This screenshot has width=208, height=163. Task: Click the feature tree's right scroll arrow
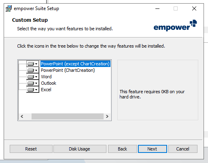(107, 116)
